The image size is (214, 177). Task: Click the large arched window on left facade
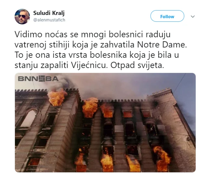[29, 117]
